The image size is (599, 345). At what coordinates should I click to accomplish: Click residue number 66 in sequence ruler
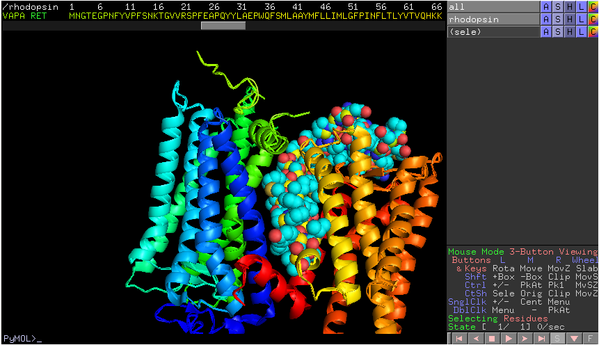pos(437,7)
